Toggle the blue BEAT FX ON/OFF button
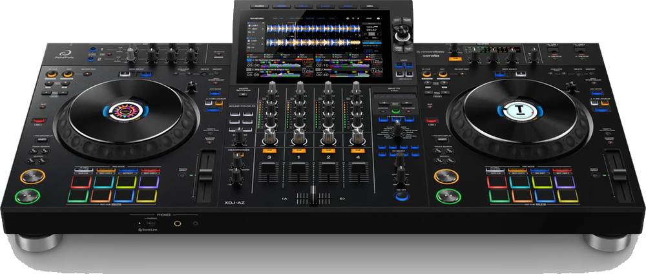Viewport: 646px width, 274px height. [401, 196]
